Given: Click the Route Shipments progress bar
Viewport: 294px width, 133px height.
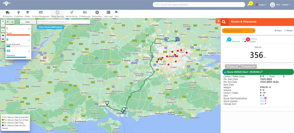Looking at the screenshot, I should click(x=18, y=46).
